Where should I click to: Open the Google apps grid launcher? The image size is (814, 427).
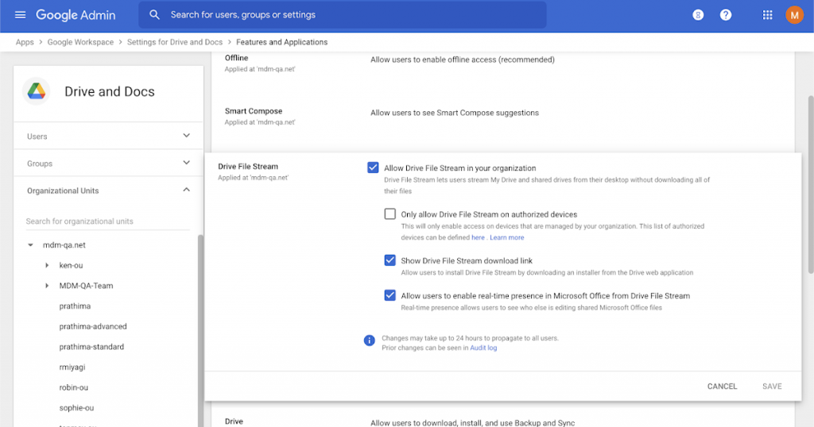767,15
